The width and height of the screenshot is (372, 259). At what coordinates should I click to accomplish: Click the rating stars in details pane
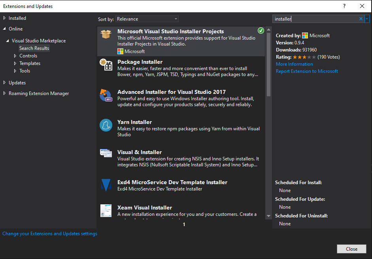pyautogui.click(x=304, y=57)
